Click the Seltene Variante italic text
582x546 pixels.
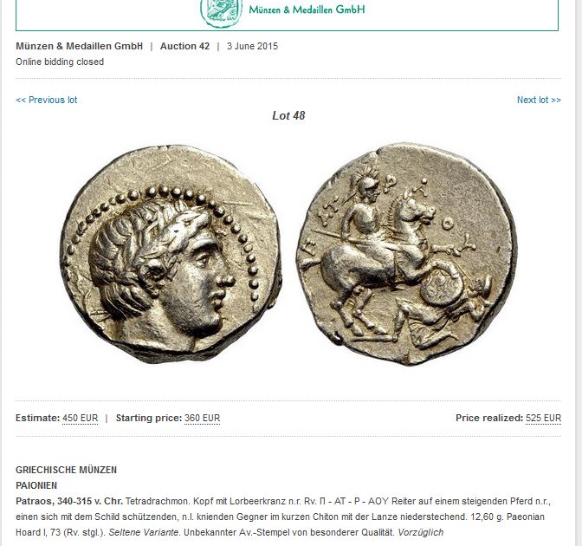144,532
